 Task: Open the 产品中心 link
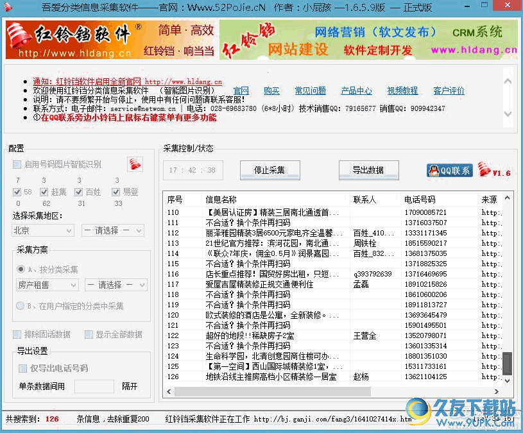[356, 90]
